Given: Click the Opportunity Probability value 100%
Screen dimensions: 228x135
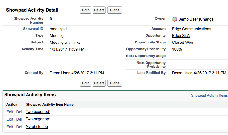Looking at the screenshot, I should (177, 49).
